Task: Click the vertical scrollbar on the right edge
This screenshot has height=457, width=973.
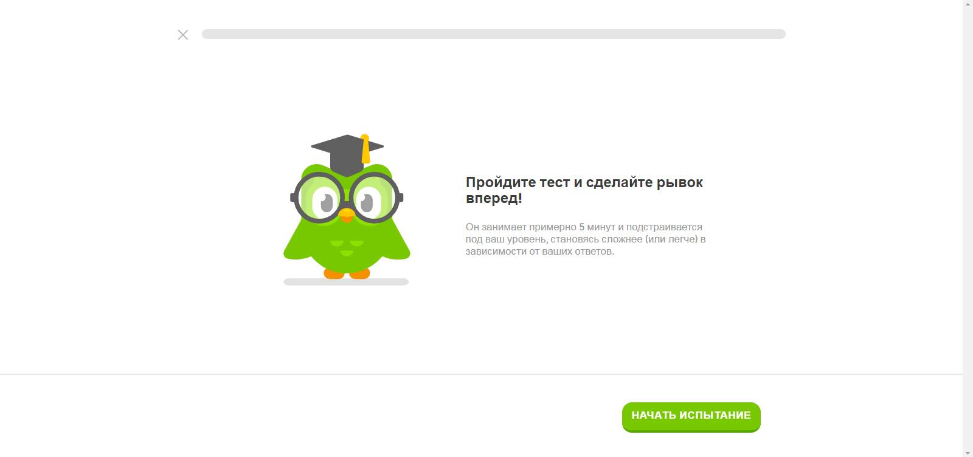Action: [x=968, y=228]
